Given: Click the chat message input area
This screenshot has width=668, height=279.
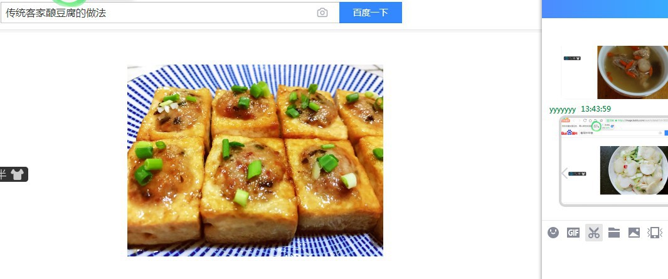Looking at the screenshot, I should (605, 261).
